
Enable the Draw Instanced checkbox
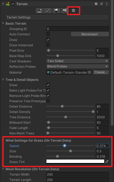(48, 45)
